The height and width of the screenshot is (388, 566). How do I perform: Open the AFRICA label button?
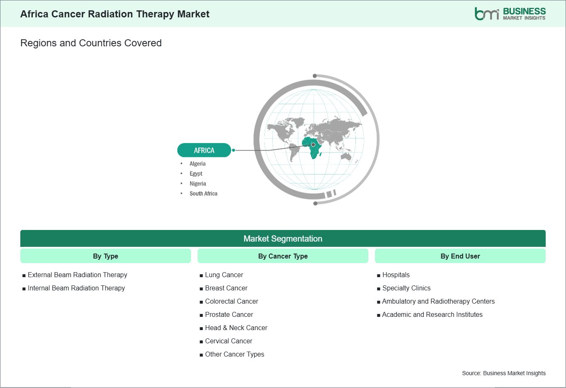204,150
